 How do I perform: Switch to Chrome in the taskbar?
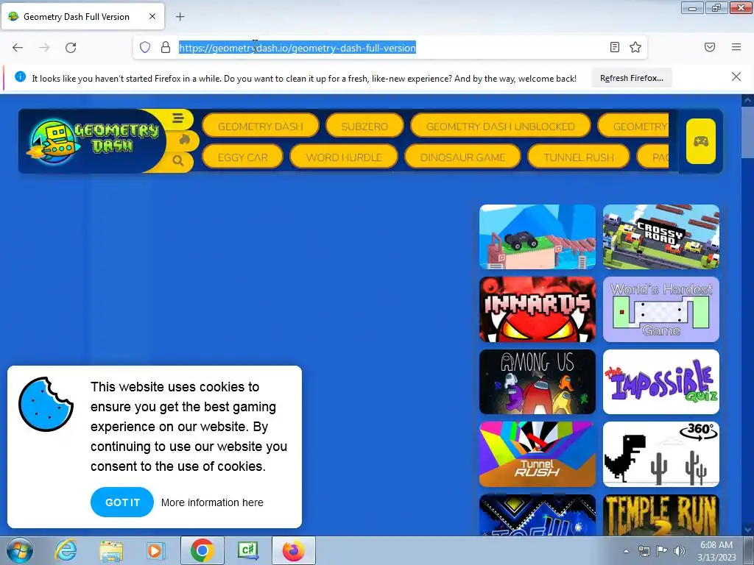point(202,550)
